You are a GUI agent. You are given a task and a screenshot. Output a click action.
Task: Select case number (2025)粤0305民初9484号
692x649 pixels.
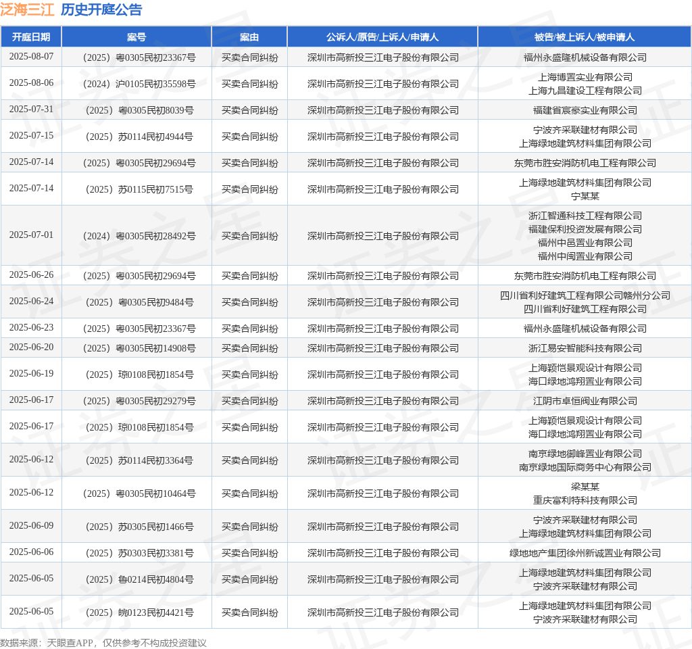(139, 302)
